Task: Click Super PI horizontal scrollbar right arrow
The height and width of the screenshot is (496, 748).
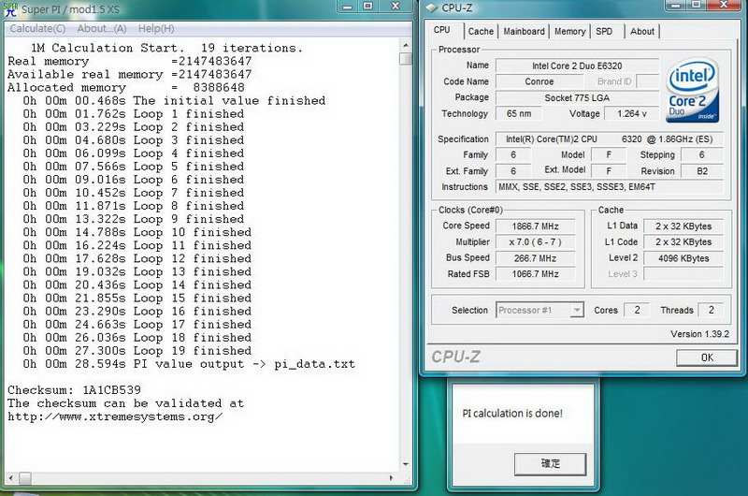Action: (x=392, y=478)
